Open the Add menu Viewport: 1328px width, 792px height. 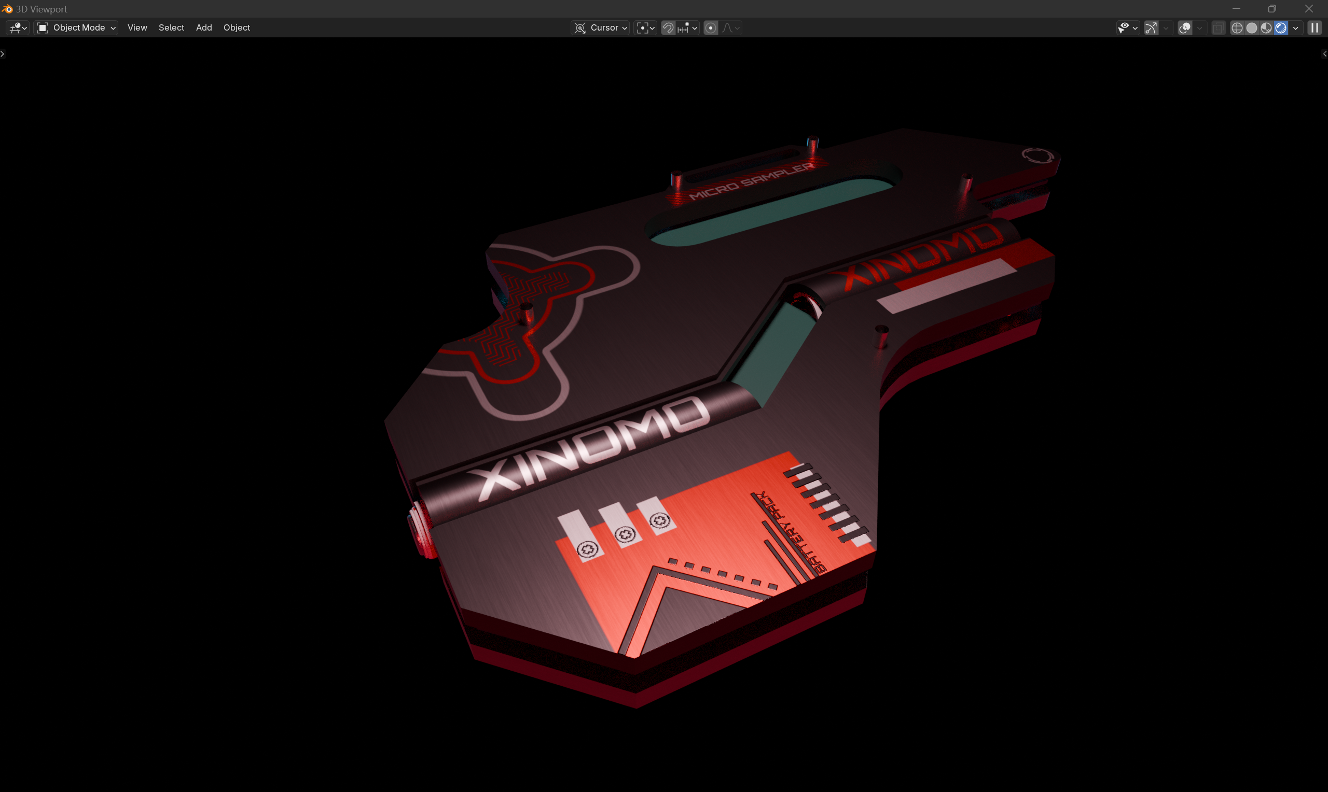(x=204, y=28)
